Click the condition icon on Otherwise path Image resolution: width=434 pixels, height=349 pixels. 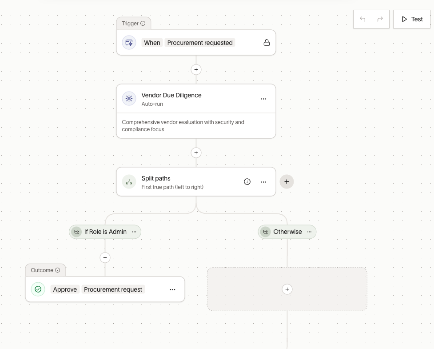[x=266, y=232]
